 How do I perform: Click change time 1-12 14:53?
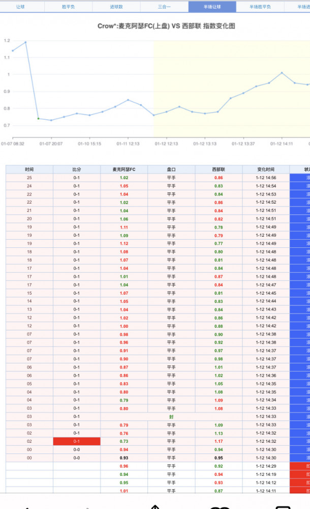coord(266,194)
